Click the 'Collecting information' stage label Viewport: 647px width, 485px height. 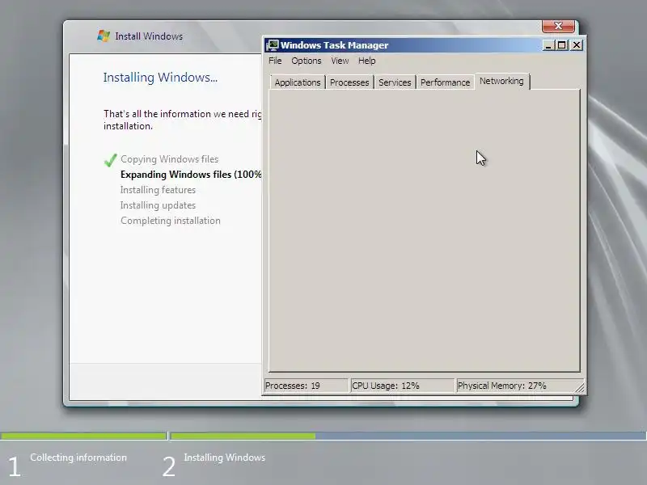[x=78, y=458]
